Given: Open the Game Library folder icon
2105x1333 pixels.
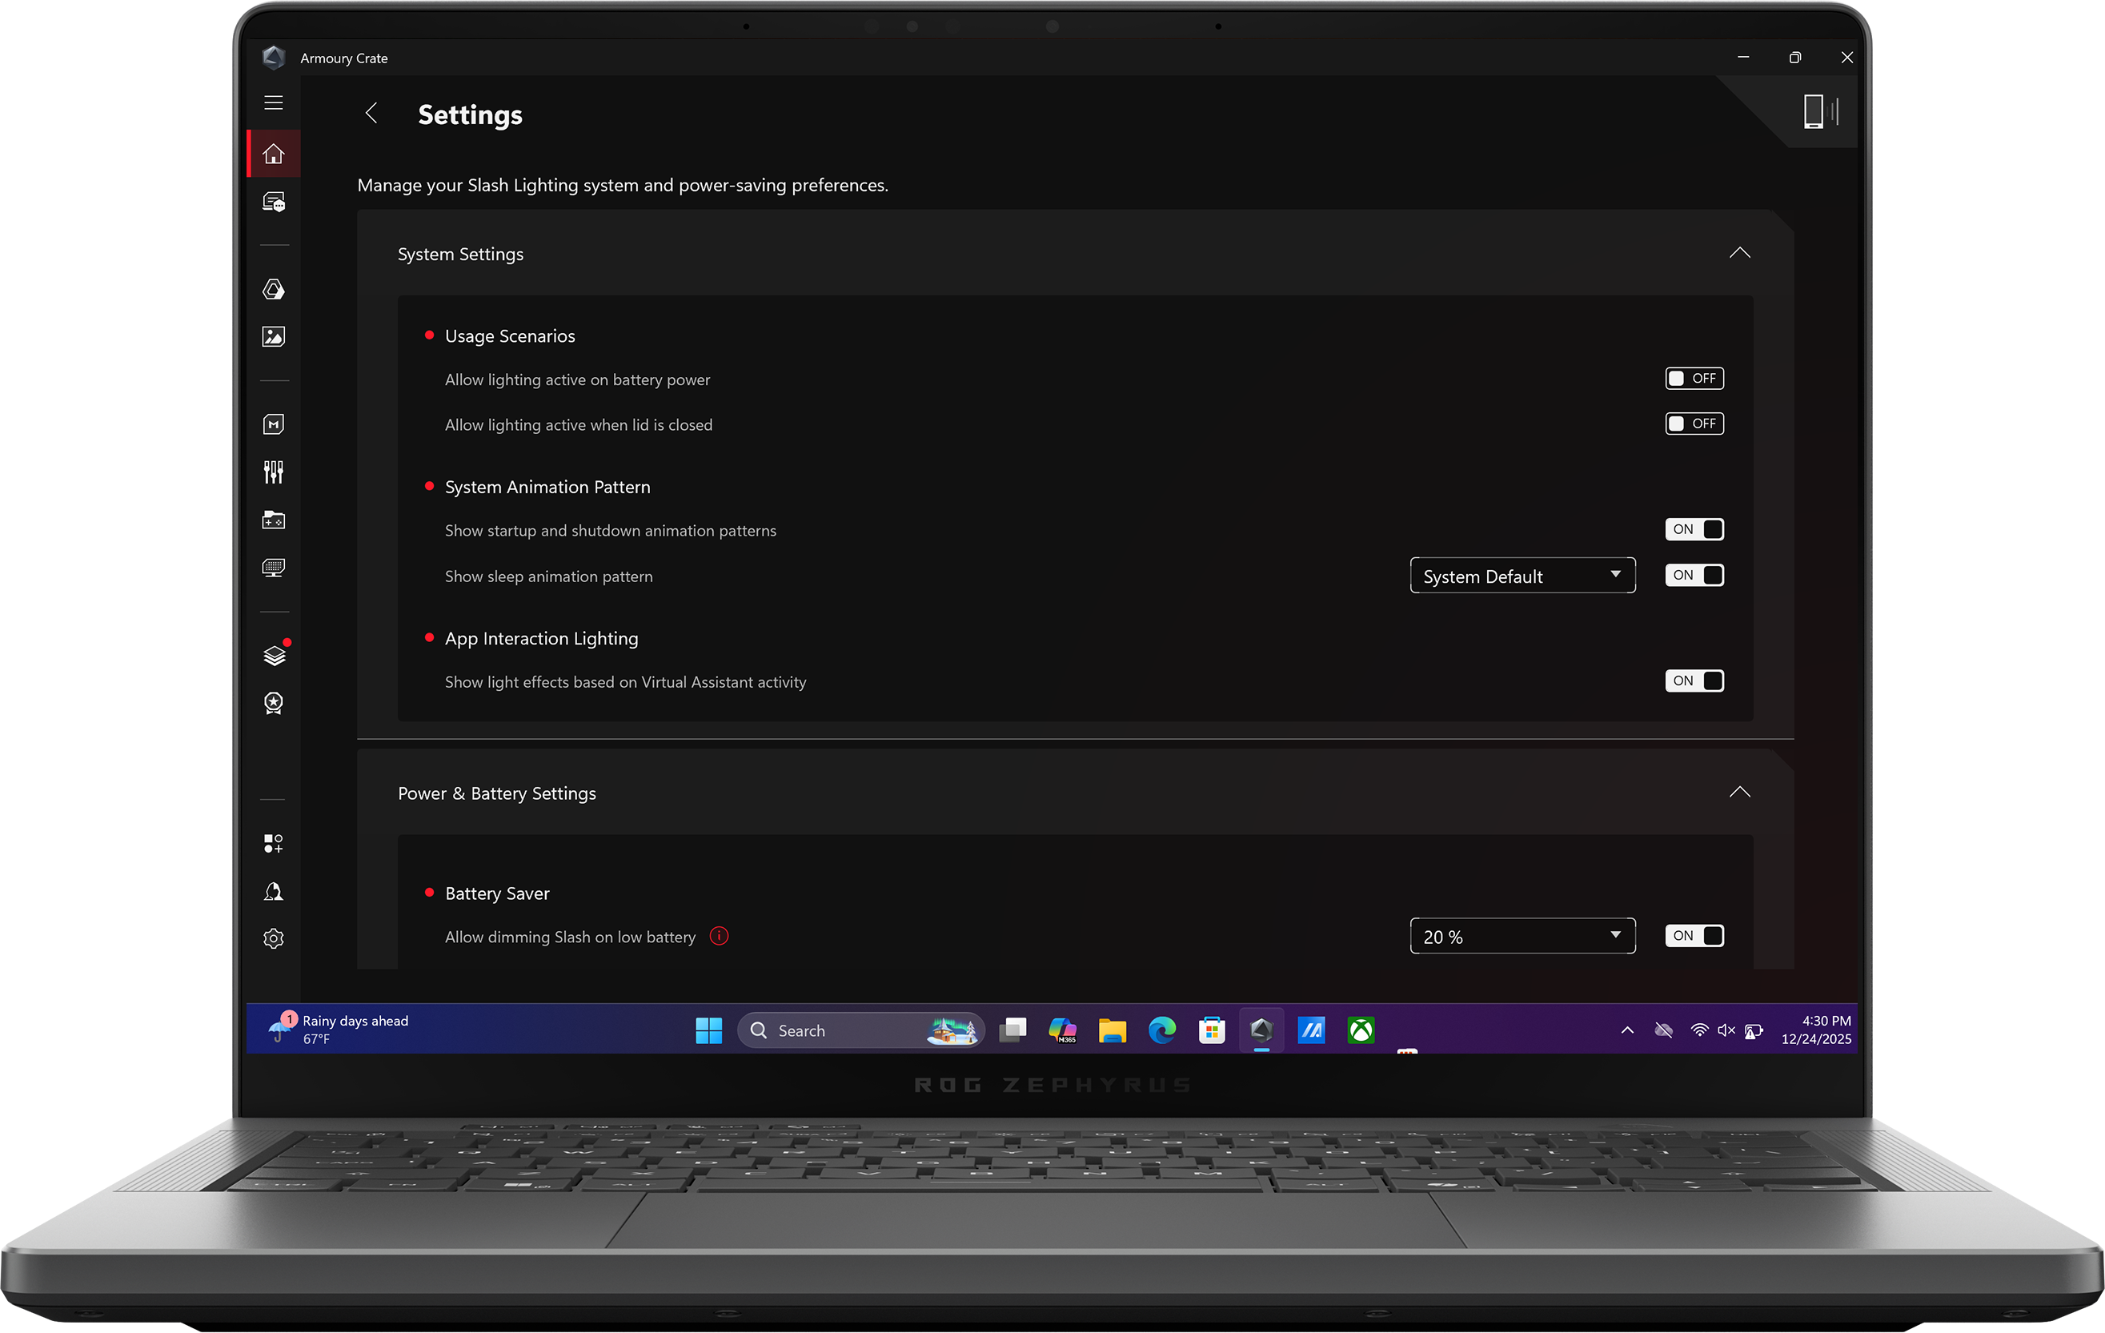Looking at the screenshot, I should 274,520.
